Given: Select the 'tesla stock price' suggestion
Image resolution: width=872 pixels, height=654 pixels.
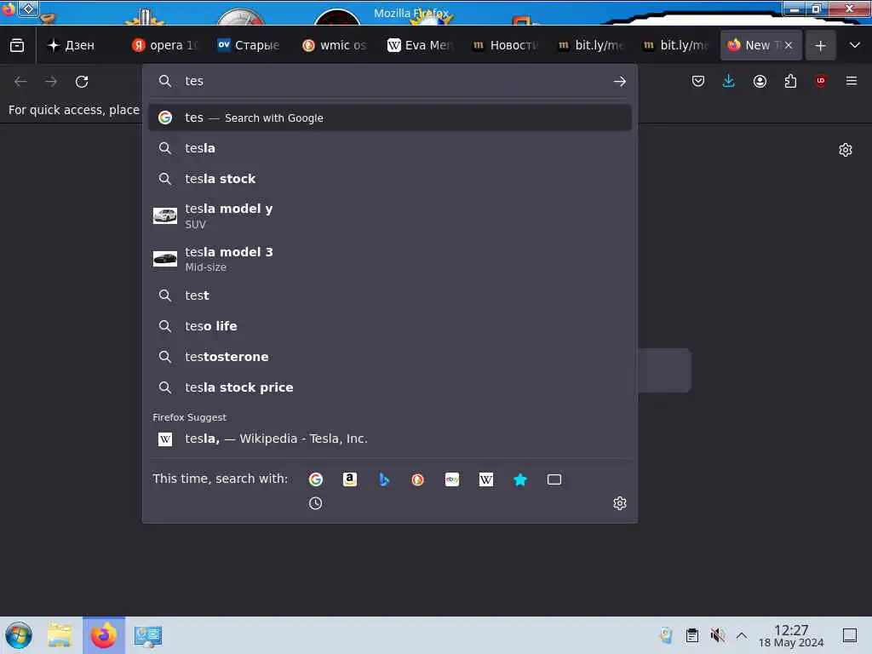Looking at the screenshot, I should (x=390, y=387).
